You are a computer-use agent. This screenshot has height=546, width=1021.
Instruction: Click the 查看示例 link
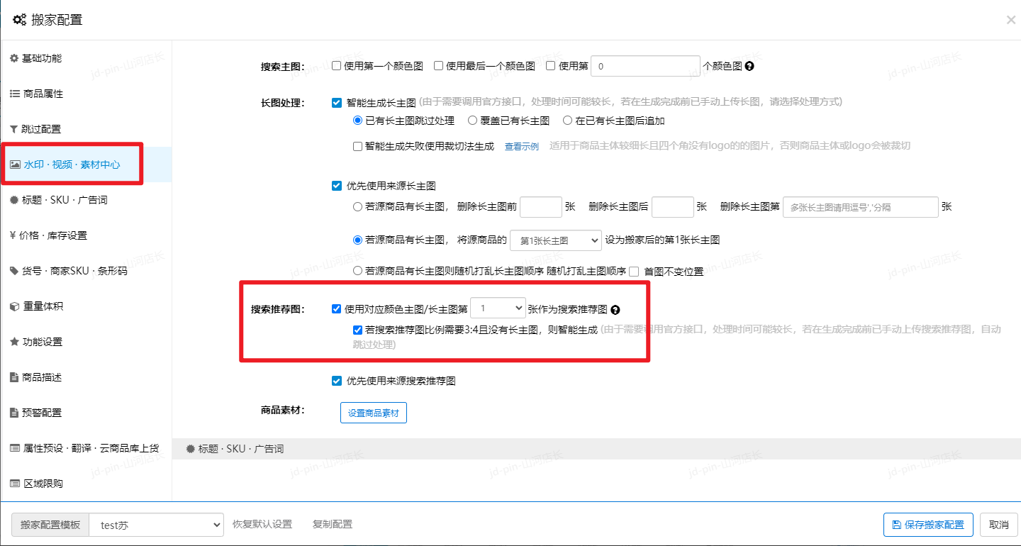click(521, 147)
